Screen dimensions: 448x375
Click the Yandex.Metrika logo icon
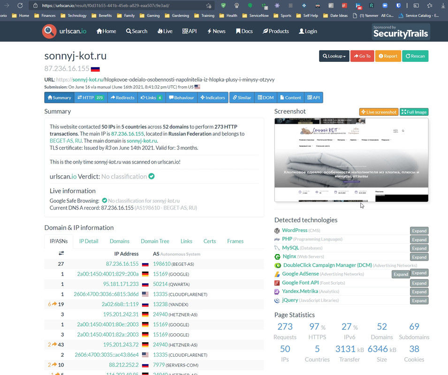click(277, 292)
